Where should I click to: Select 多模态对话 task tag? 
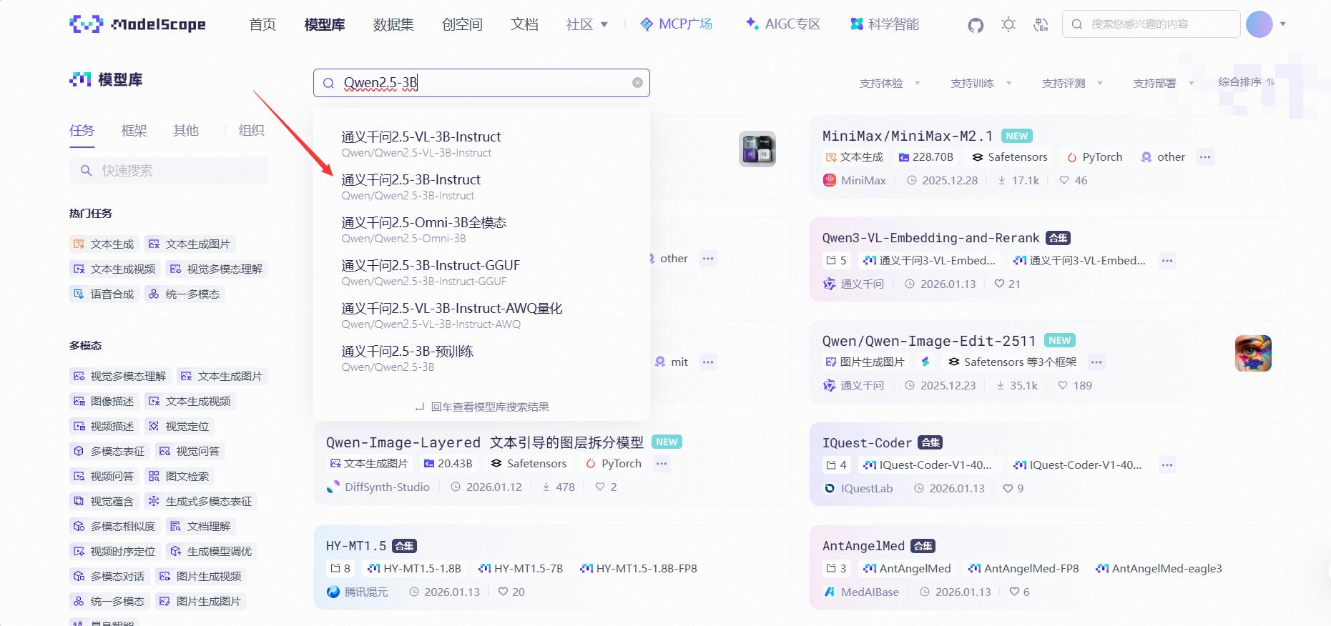pyautogui.click(x=109, y=576)
